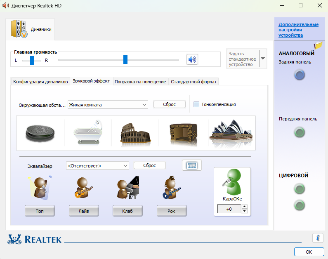Click the upper digital output jack
This screenshot has width=328, height=259.
pos(300,189)
